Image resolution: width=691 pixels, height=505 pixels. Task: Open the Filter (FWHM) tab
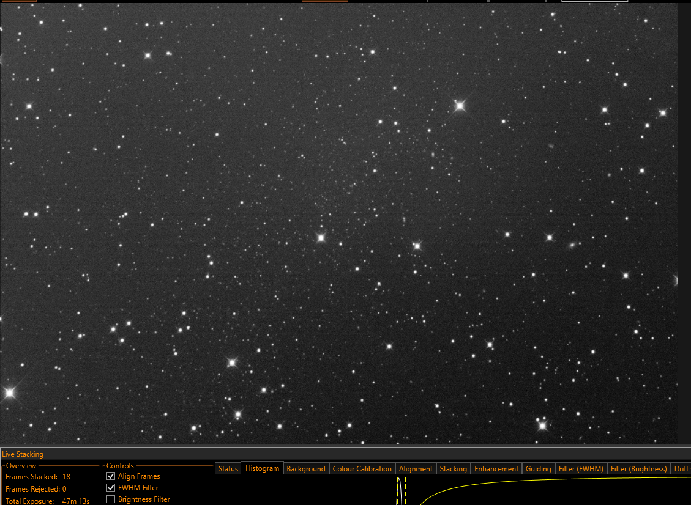coord(581,469)
